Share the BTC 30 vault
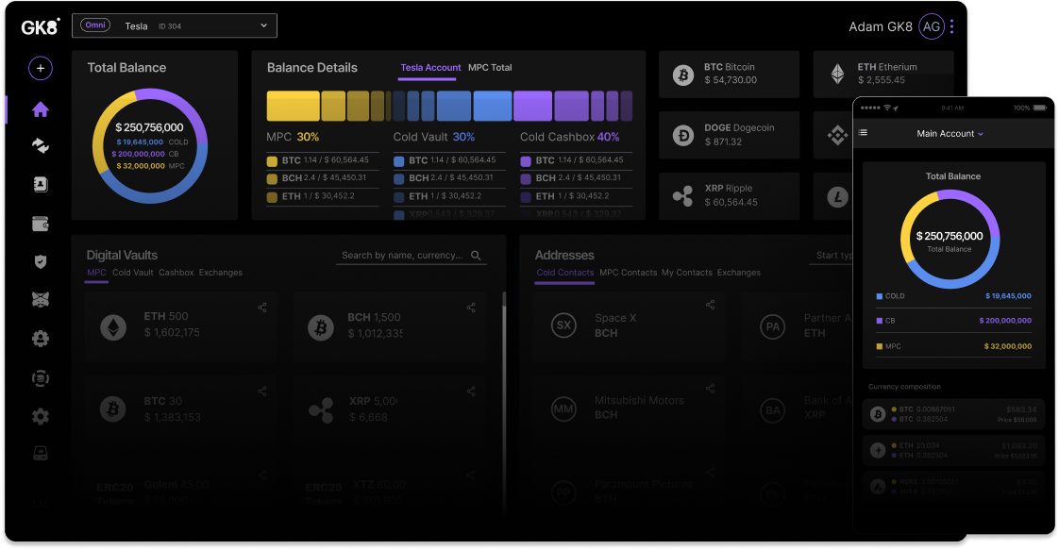The image size is (1059, 550). coord(262,392)
